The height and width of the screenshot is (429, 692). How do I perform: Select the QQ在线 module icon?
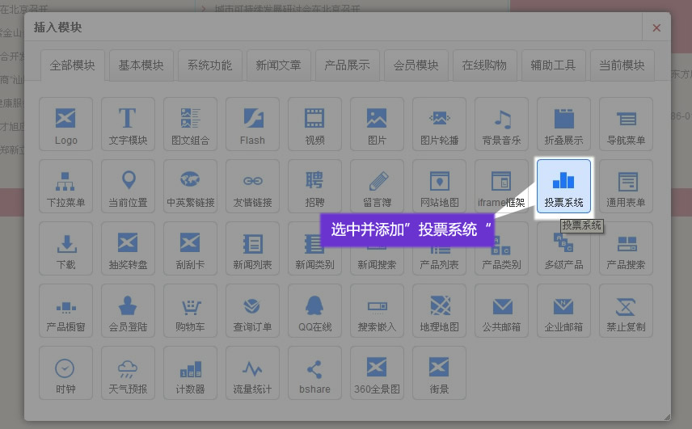[x=314, y=311]
